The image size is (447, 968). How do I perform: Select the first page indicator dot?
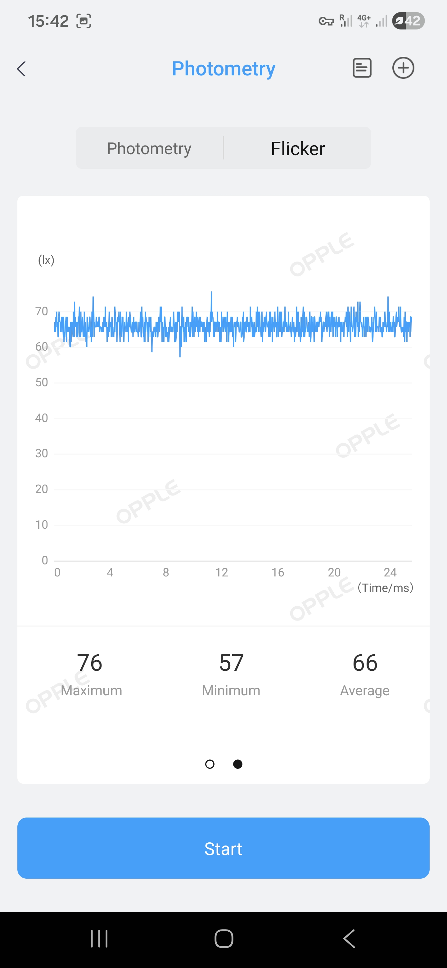click(x=210, y=764)
